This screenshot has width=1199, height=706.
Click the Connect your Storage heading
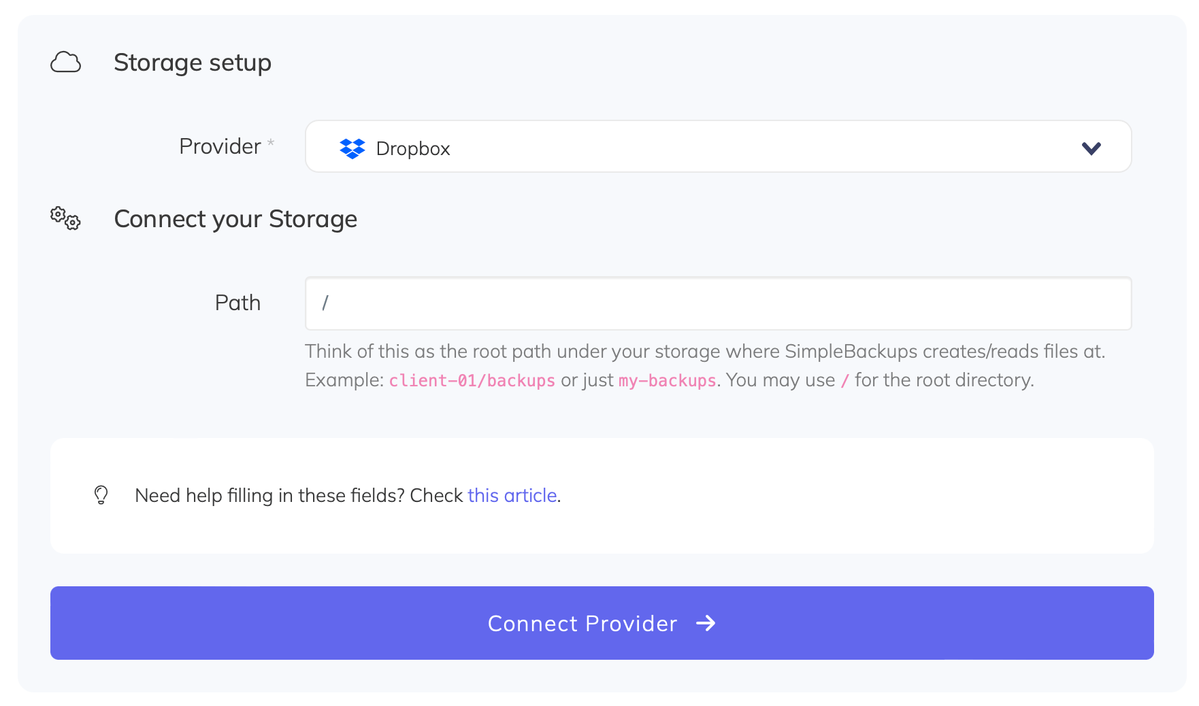click(235, 219)
